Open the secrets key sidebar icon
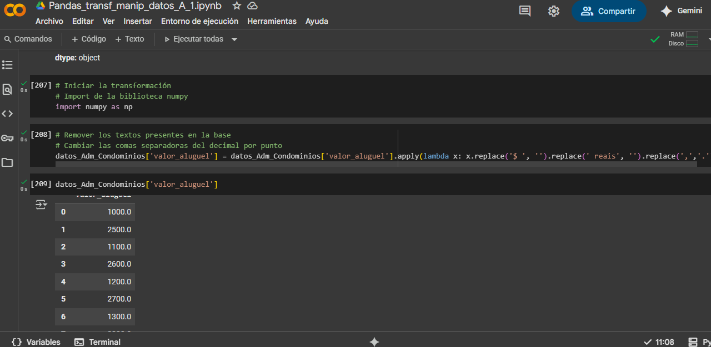 [7, 138]
